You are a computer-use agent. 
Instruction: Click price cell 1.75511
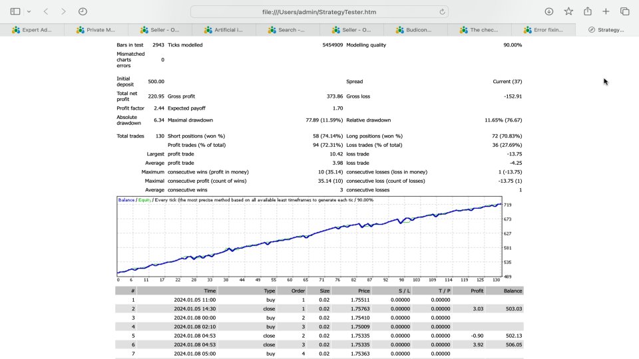360,300
